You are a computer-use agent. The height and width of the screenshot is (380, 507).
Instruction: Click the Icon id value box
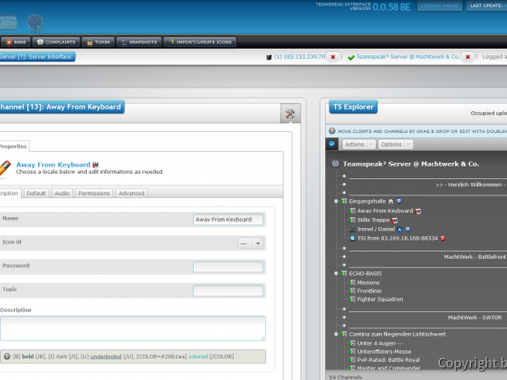click(x=245, y=243)
